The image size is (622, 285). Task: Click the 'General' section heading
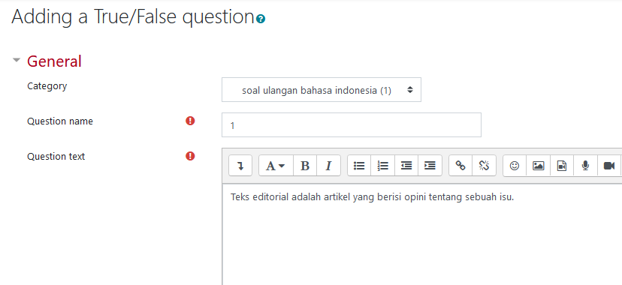pyautogui.click(x=54, y=61)
